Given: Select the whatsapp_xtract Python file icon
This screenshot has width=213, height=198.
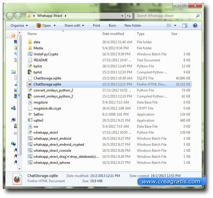Looking at the screenshot, I should (30, 132).
